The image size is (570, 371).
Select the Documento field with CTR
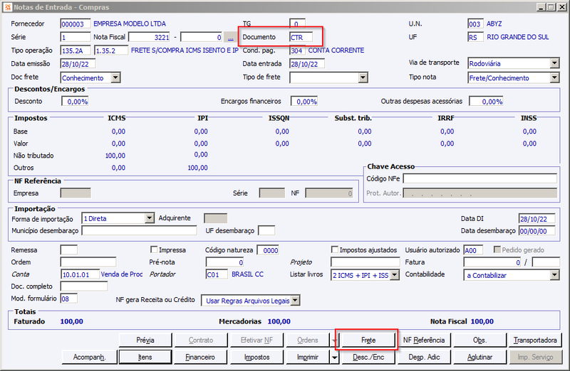[x=301, y=38]
